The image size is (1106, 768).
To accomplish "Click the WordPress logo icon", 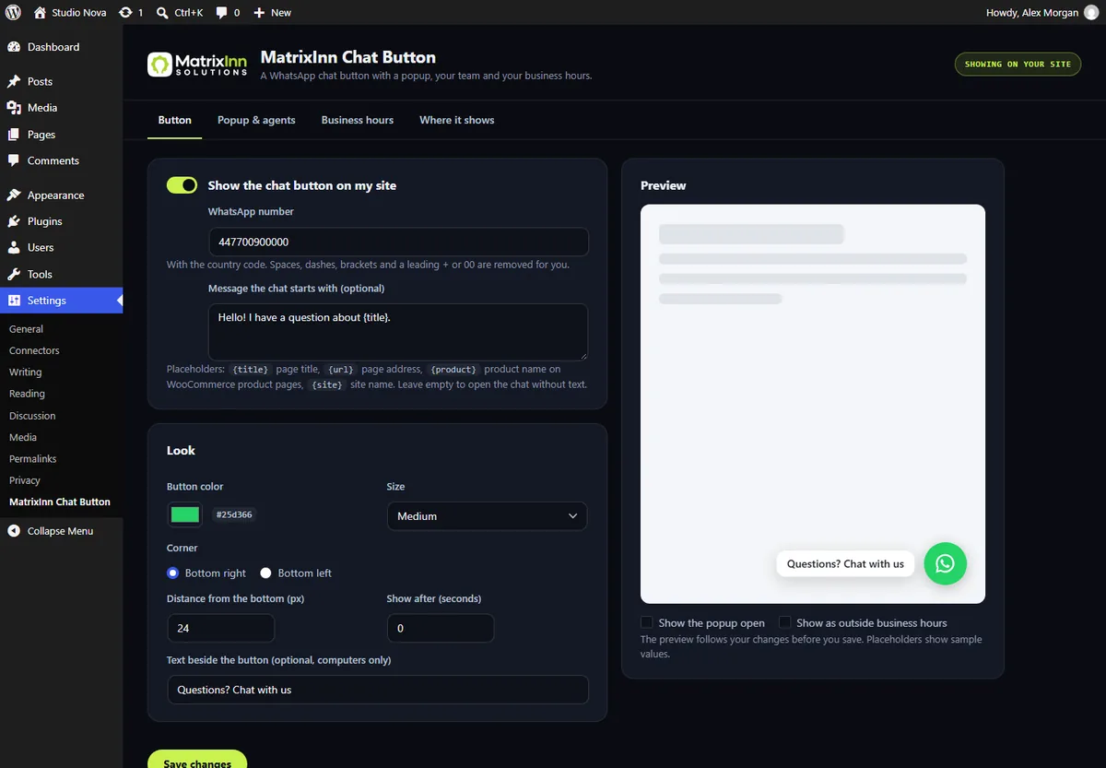I will (x=13, y=13).
